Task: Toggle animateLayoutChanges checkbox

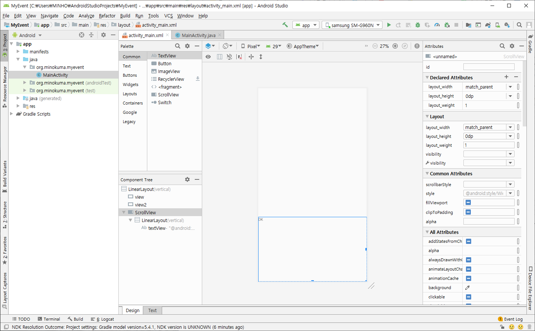Action: pyautogui.click(x=469, y=269)
